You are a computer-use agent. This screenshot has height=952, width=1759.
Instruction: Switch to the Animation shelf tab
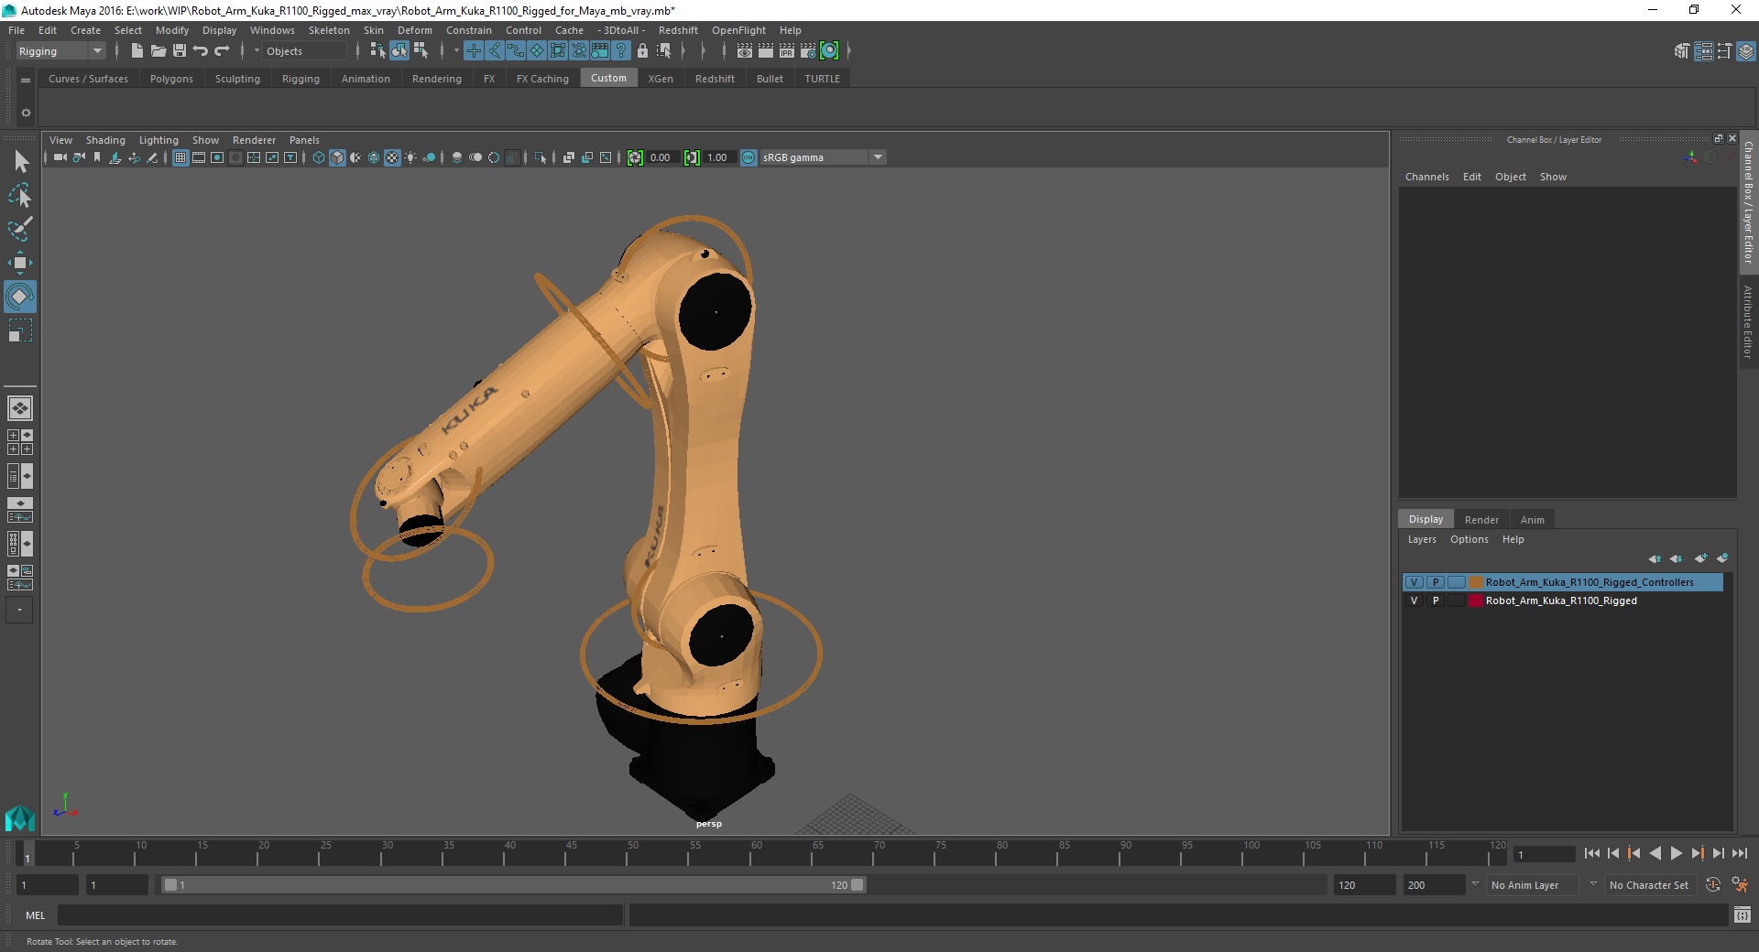pos(366,79)
